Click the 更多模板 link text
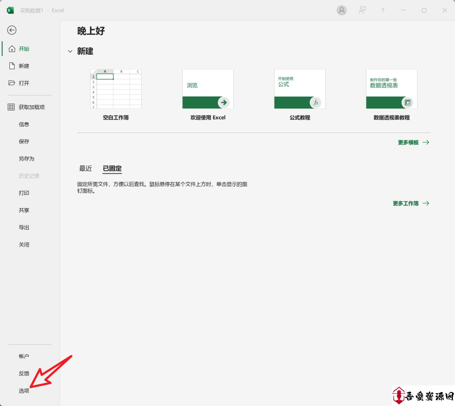 408,142
